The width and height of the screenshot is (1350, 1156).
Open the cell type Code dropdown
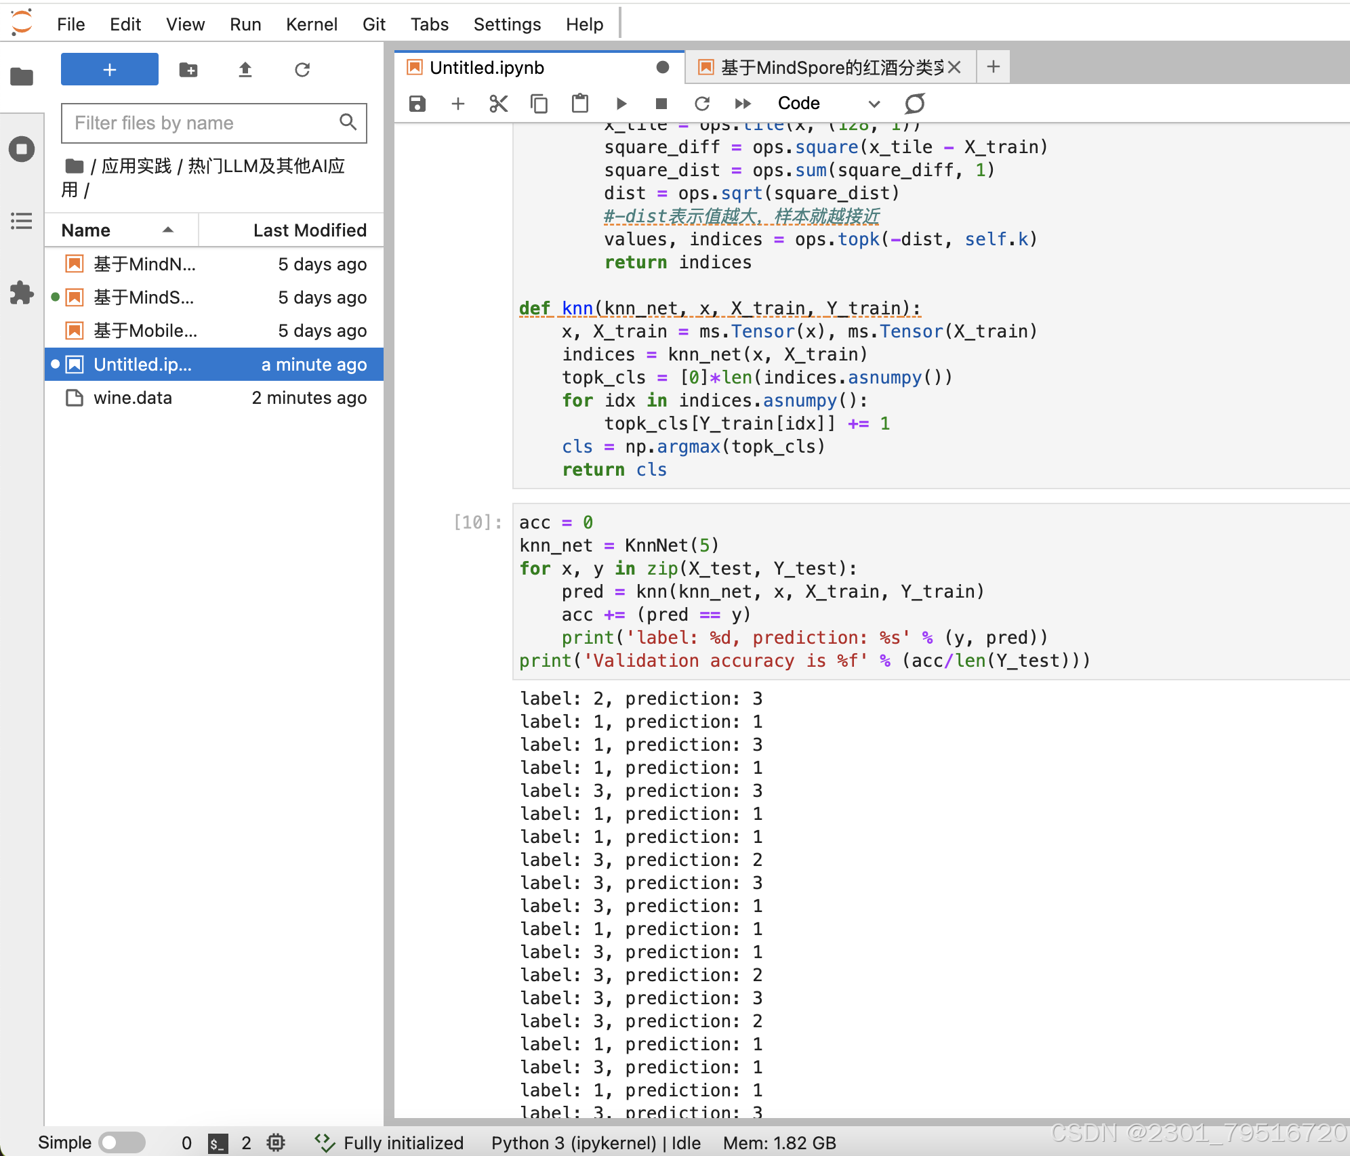pos(828,104)
